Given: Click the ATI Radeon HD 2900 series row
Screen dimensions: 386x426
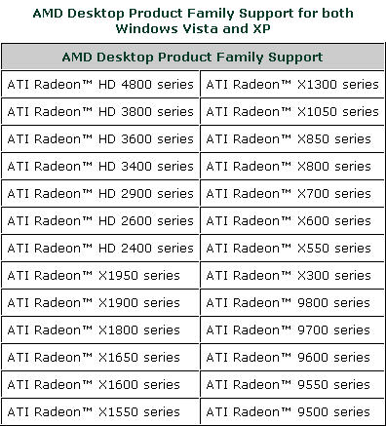Looking at the screenshot, I should 100,193.
